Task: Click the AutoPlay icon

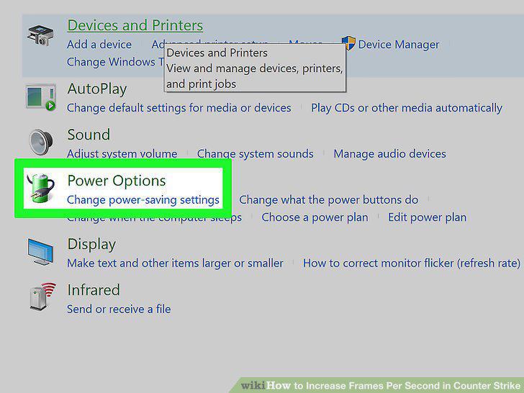Action: 40,97
